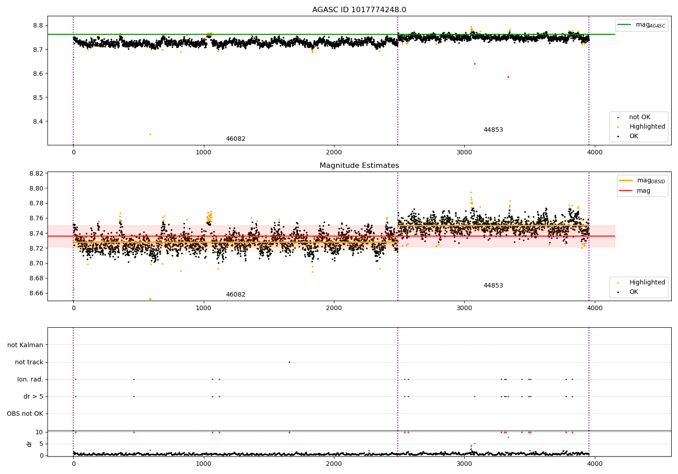Click the '2000' x-axis tick under top plot
The width and height of the screenshot is (678, 474).
334,153
